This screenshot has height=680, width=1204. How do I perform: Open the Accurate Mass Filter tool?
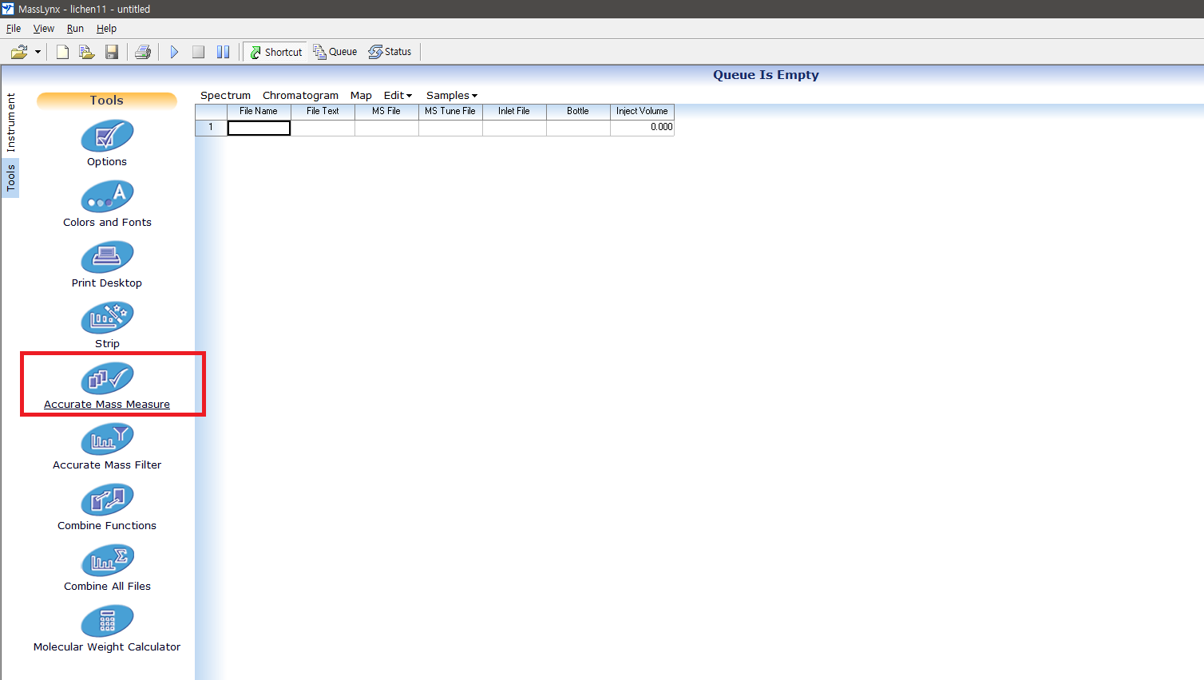(x=107, y=447)
